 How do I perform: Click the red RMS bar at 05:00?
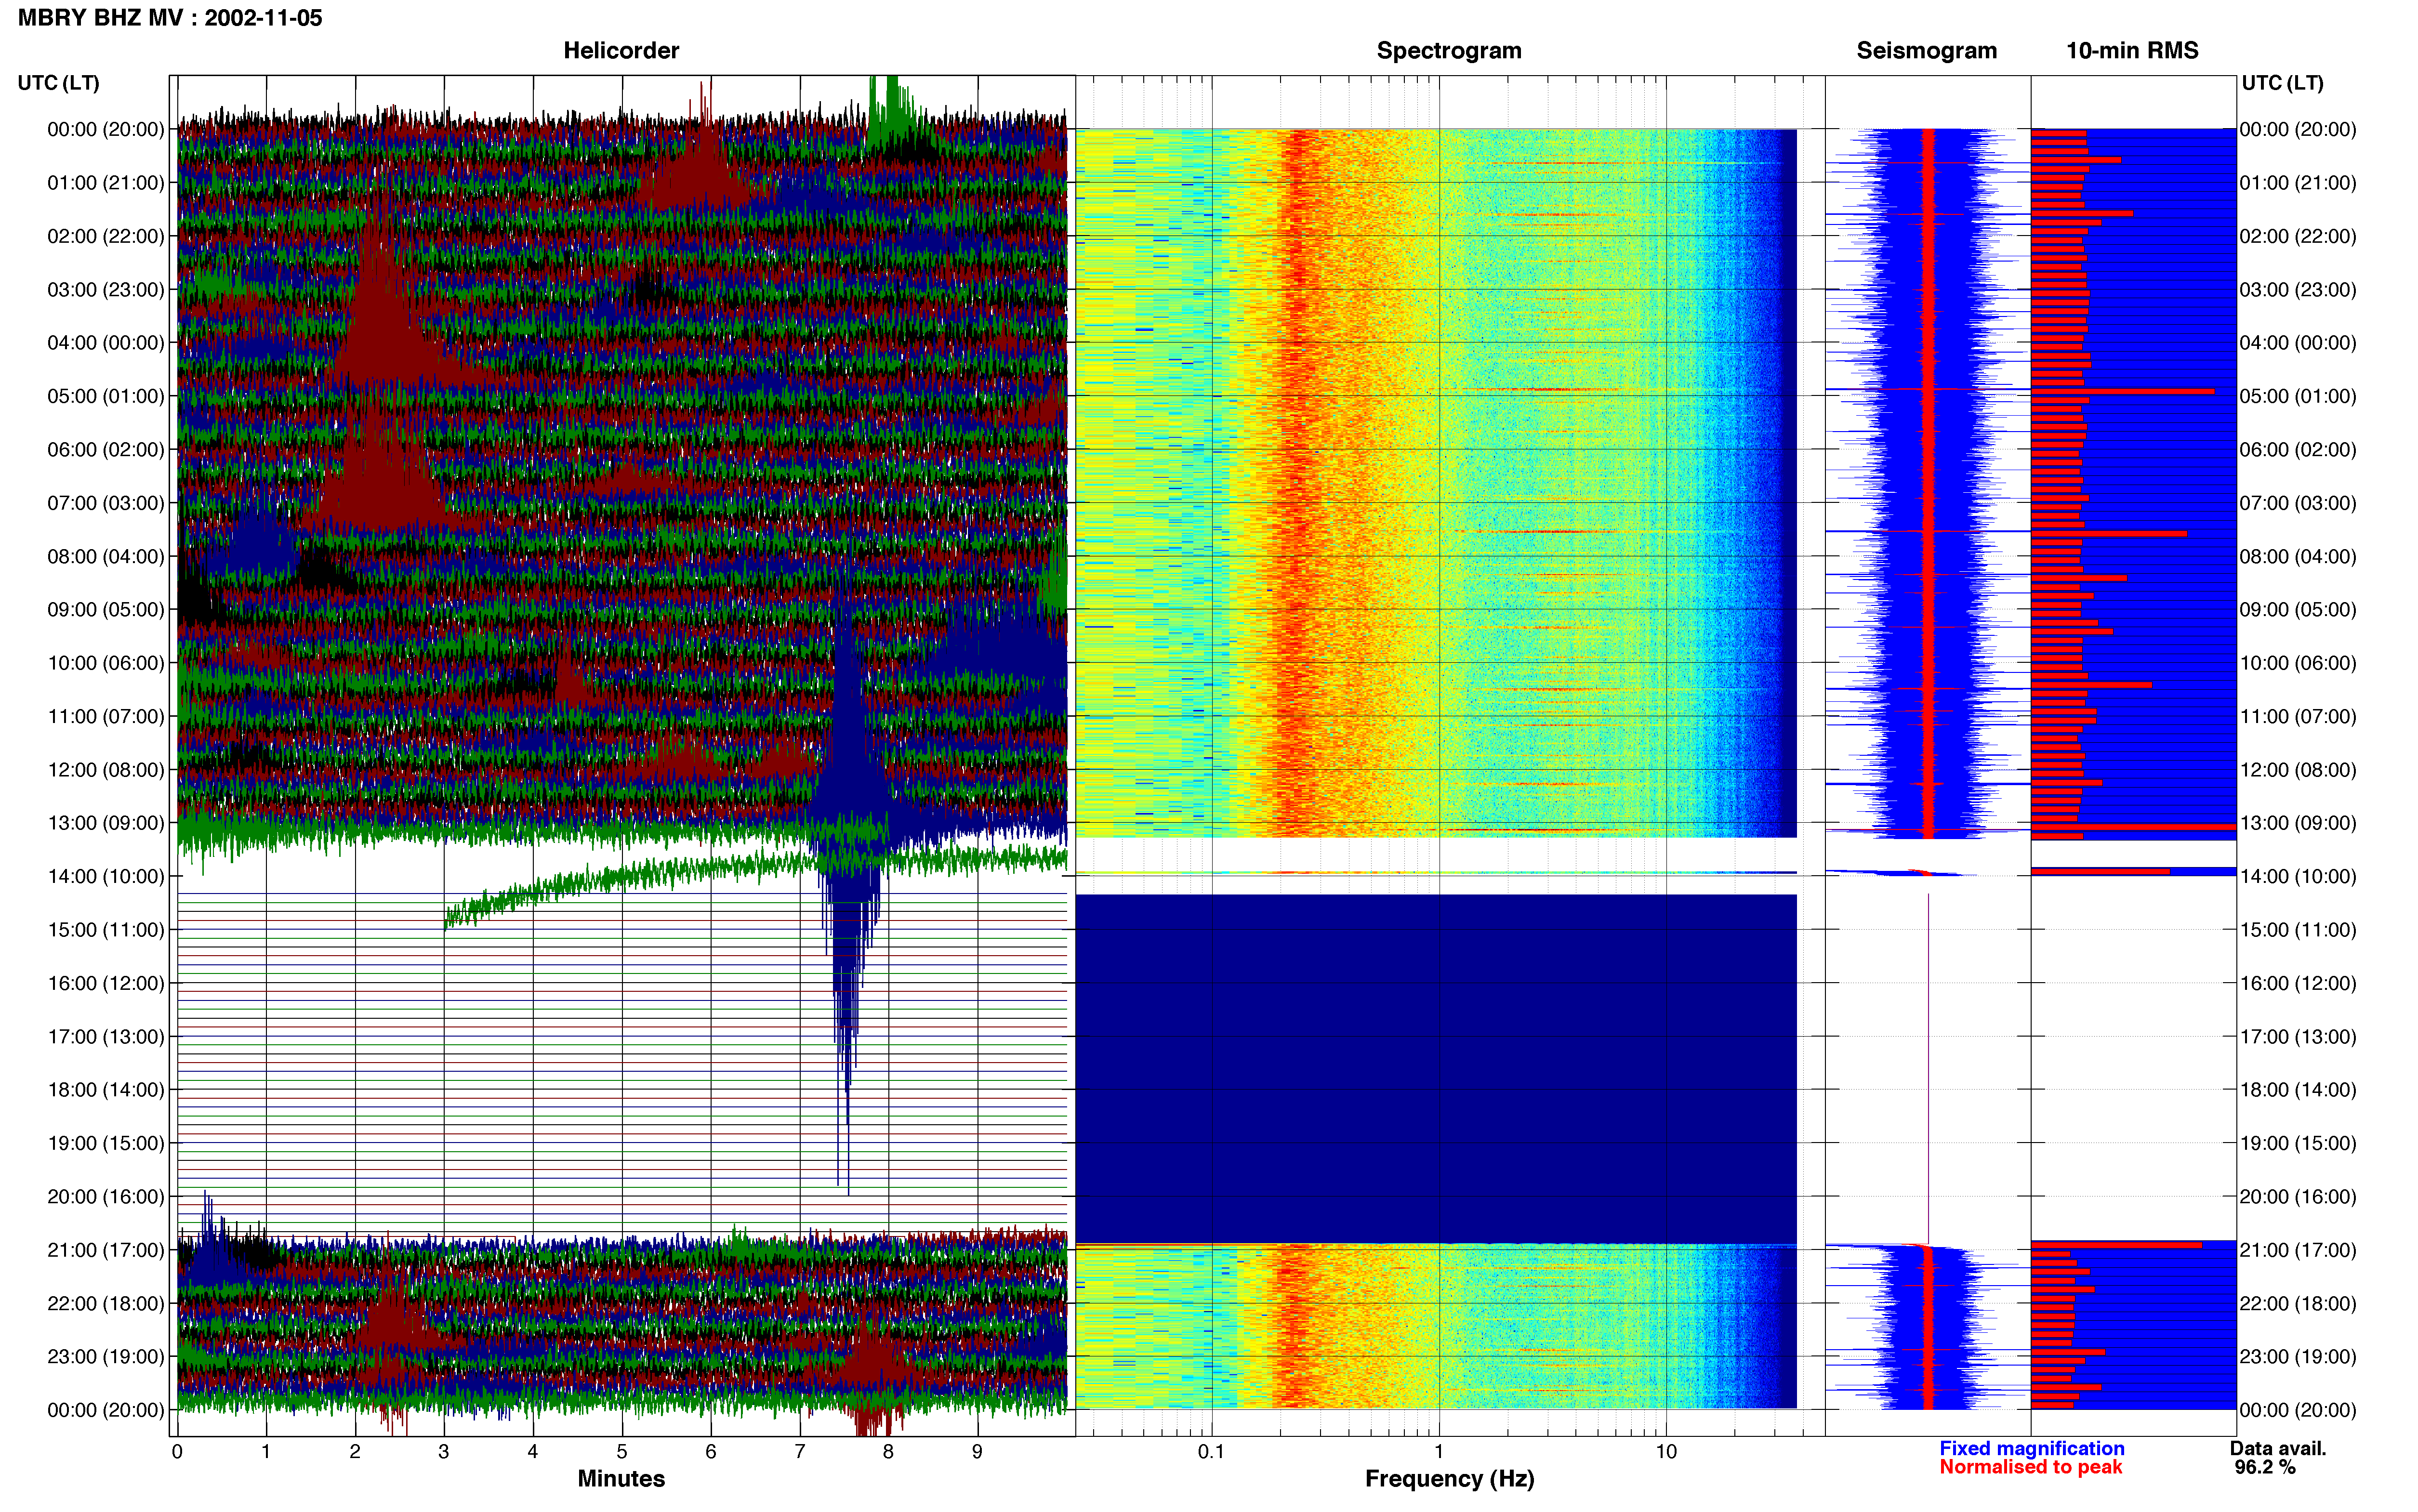[x=2122, y=391]
